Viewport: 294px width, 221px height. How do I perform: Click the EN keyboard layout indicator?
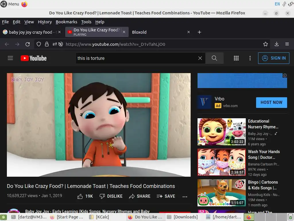pos(277,4)
